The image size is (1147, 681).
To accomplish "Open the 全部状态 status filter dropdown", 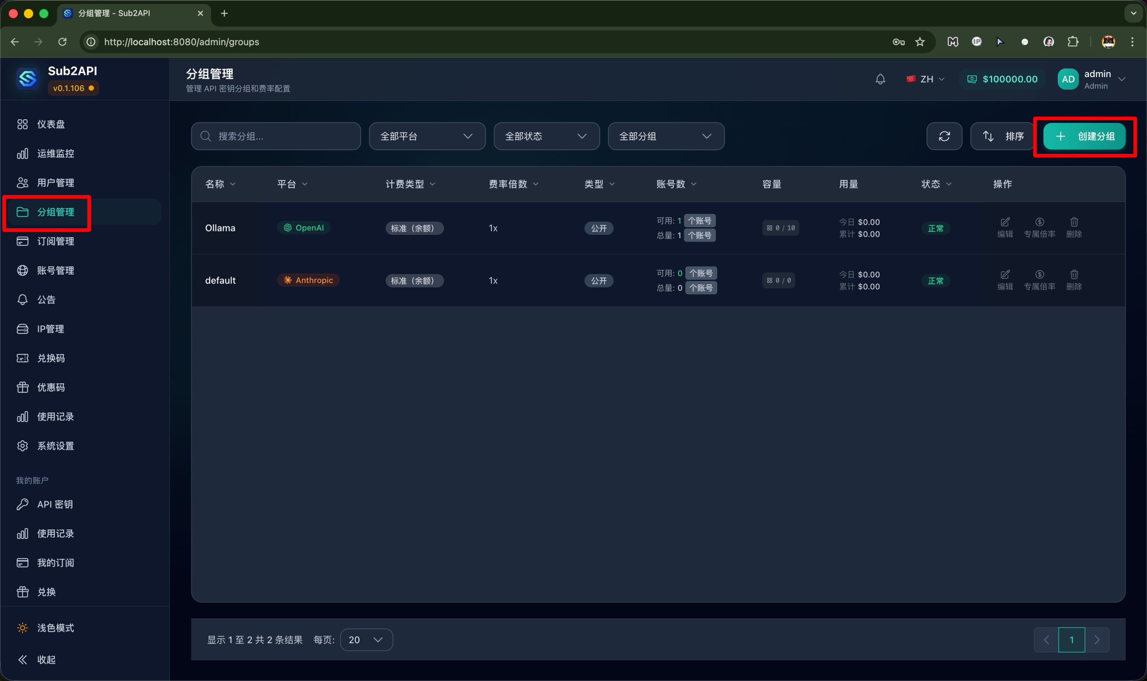I will [546, 136].
